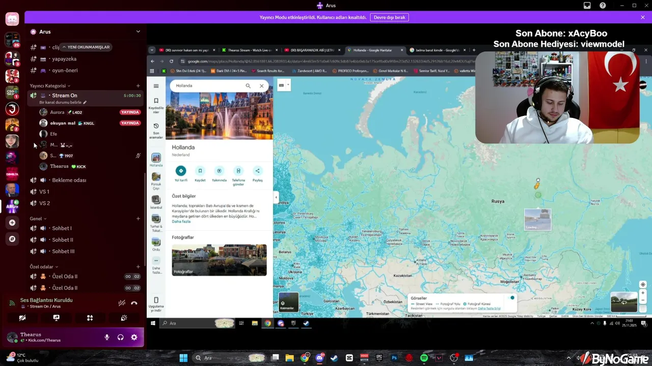Toggle noise suppression in voice panel
652x366 pixels.
point(122,303)
